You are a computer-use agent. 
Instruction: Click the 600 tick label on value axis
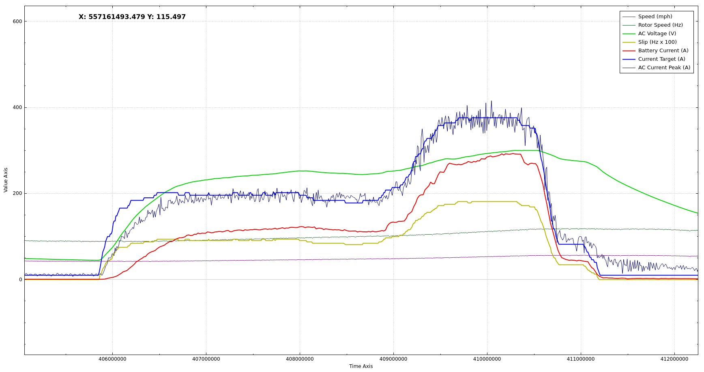click(17, 21)
